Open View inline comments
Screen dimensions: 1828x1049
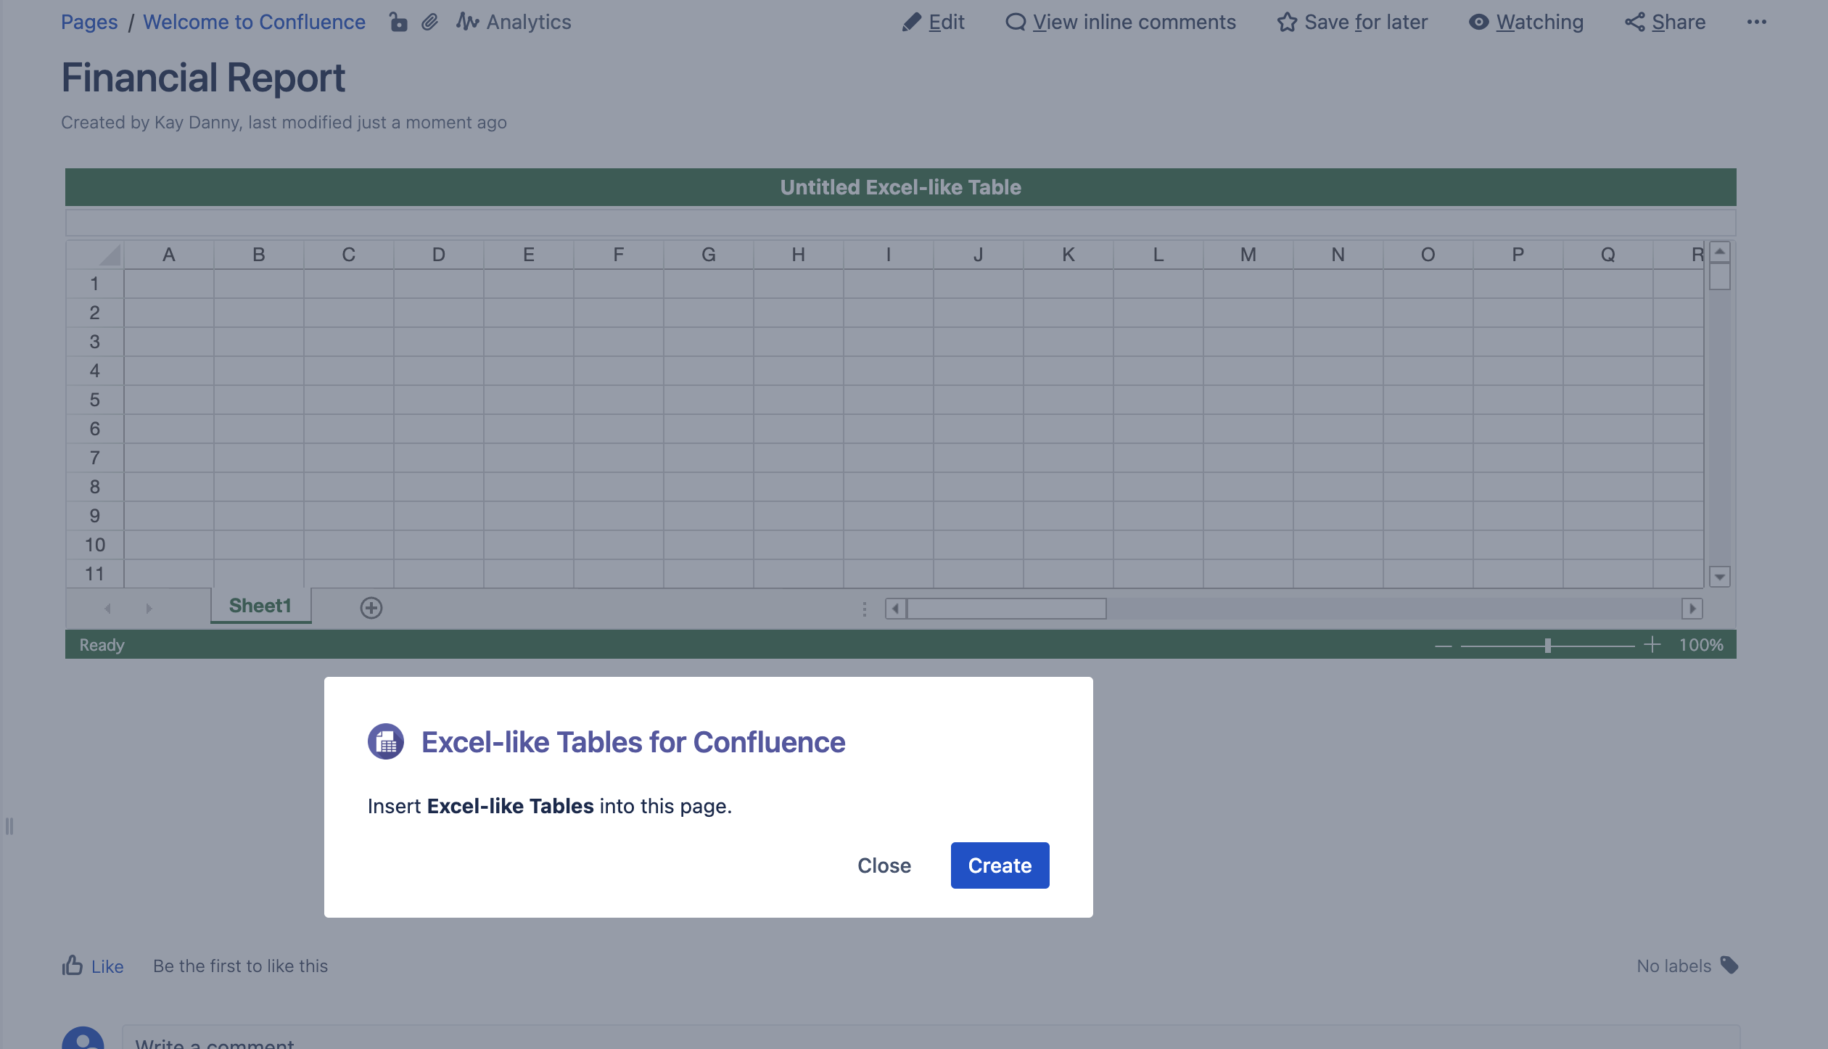point(1120,22)
